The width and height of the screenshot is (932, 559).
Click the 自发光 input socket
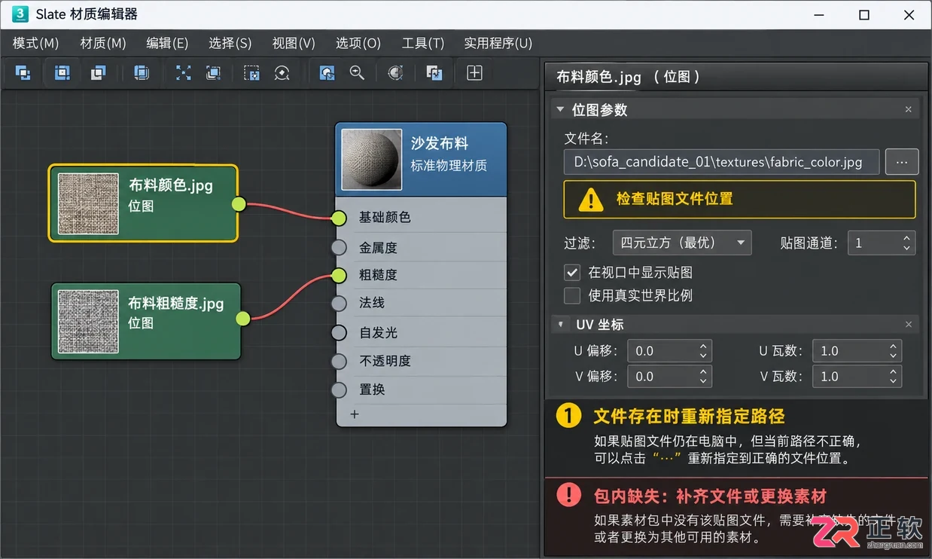(x=339, y=332)
